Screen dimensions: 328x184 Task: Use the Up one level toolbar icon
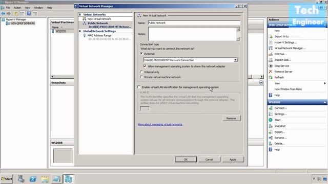click(x=16, y=14)
